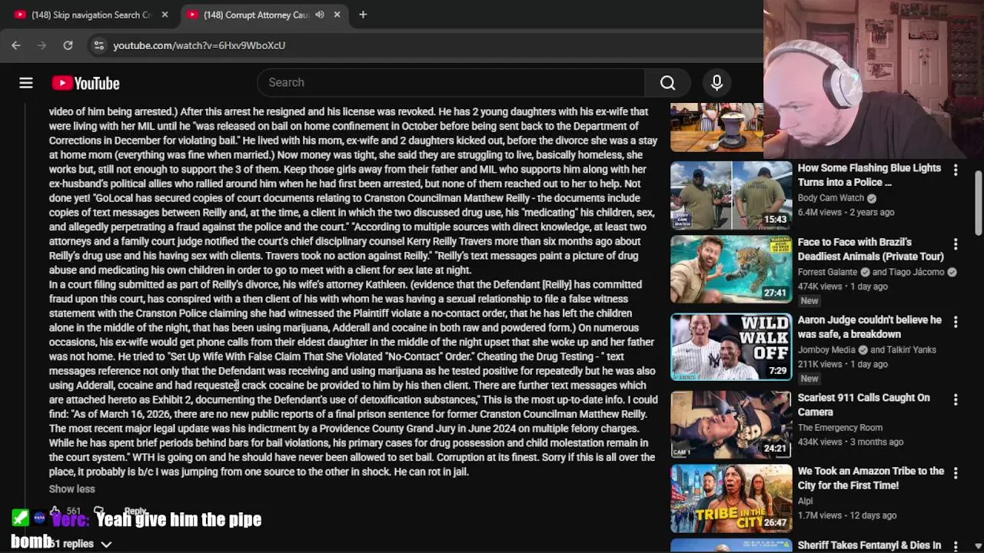Screen dimensions: 984x553
Task: Visit Body Cam Watch channel
Action: tap(830, 197)
